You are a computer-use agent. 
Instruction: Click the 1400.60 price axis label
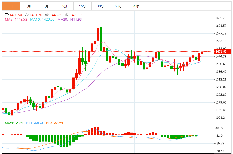(221, 64)
